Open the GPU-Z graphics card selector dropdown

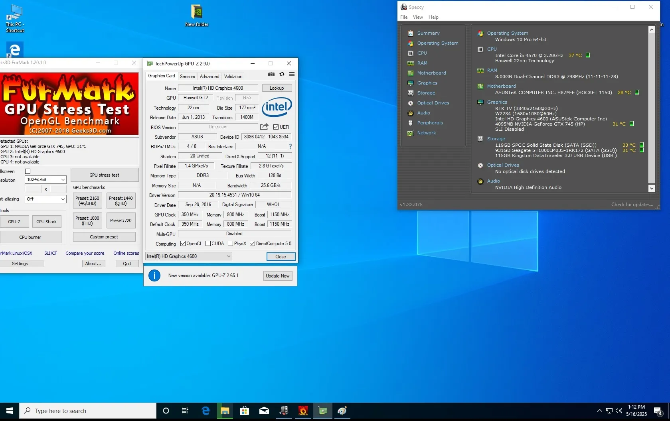click(189, 256)
